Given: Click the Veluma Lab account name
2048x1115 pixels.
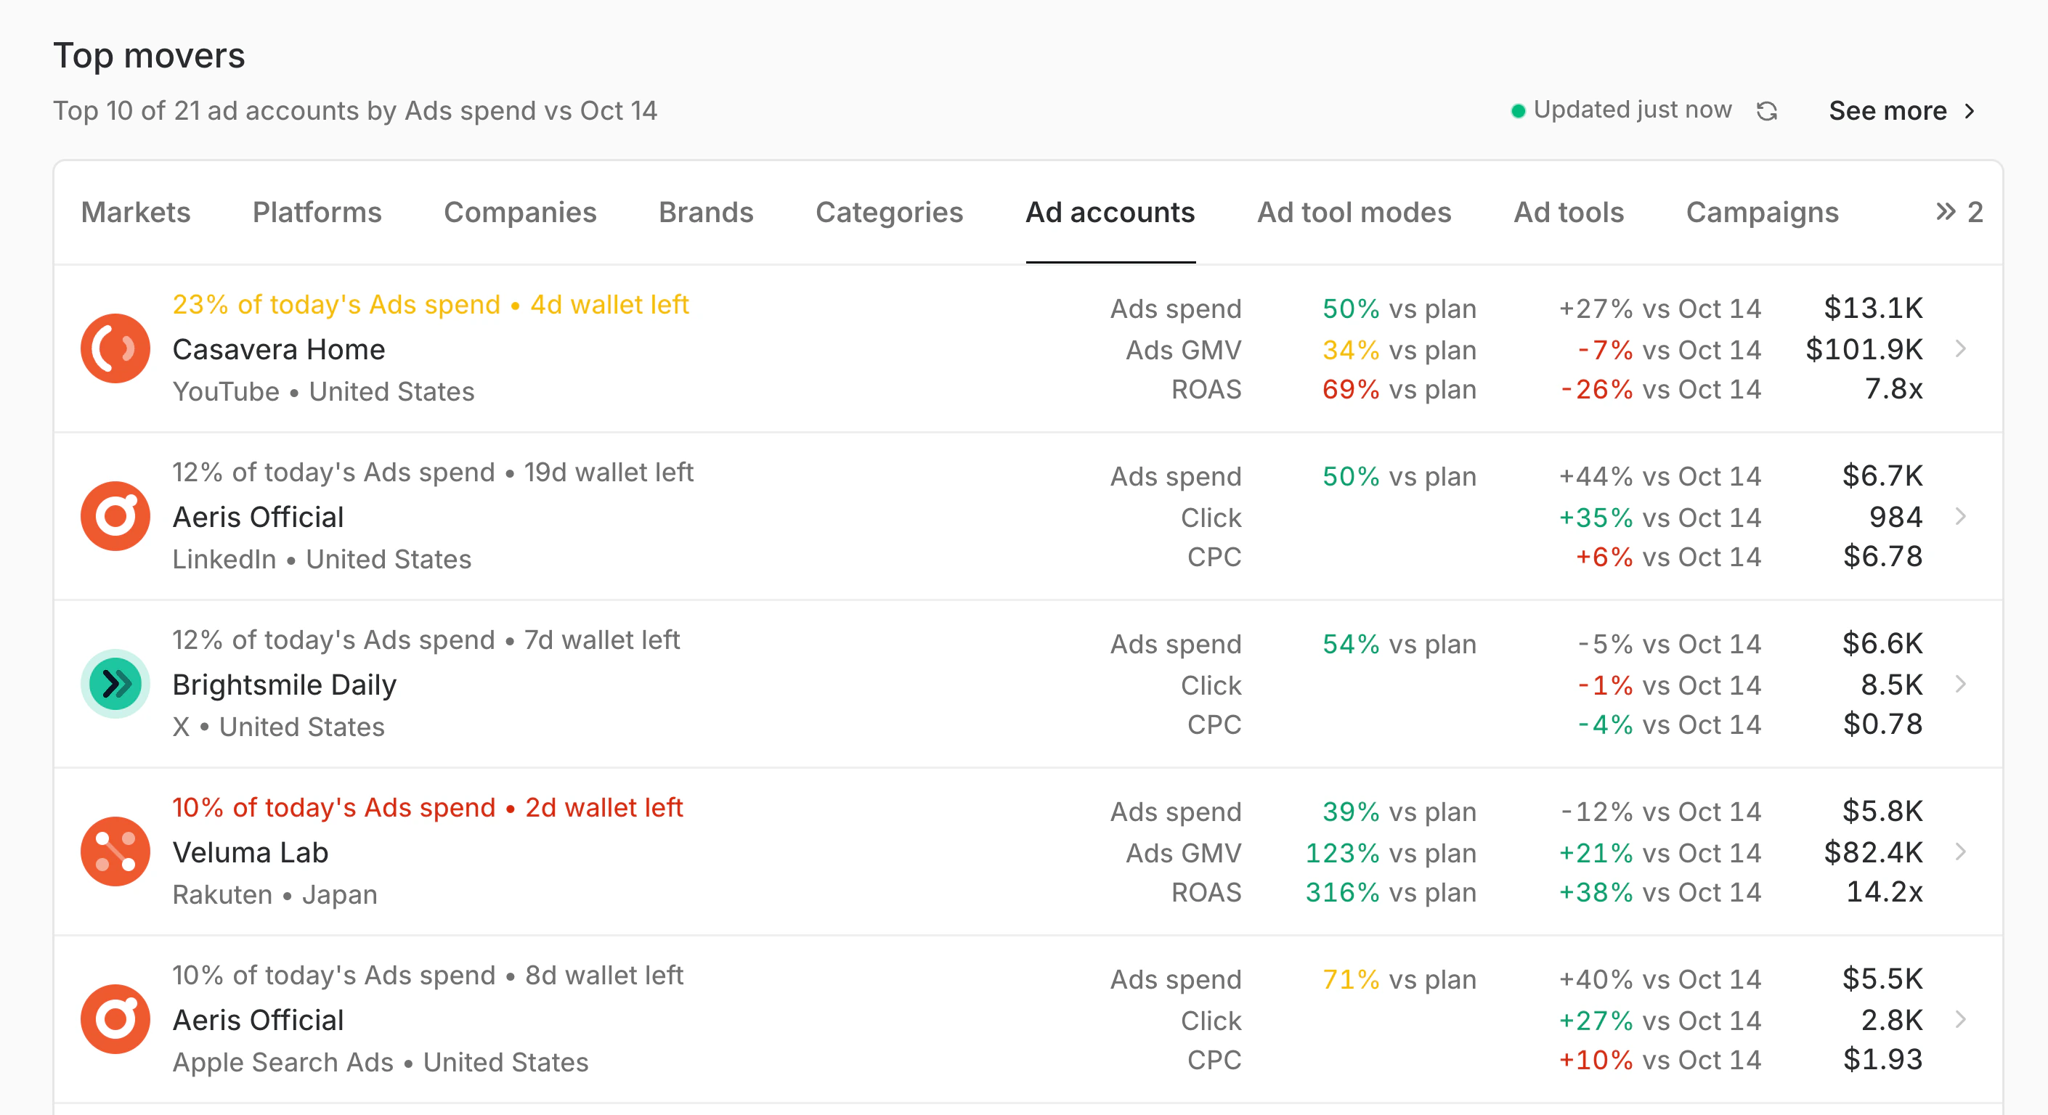Looking at the screenshot, I should (251, 852).
